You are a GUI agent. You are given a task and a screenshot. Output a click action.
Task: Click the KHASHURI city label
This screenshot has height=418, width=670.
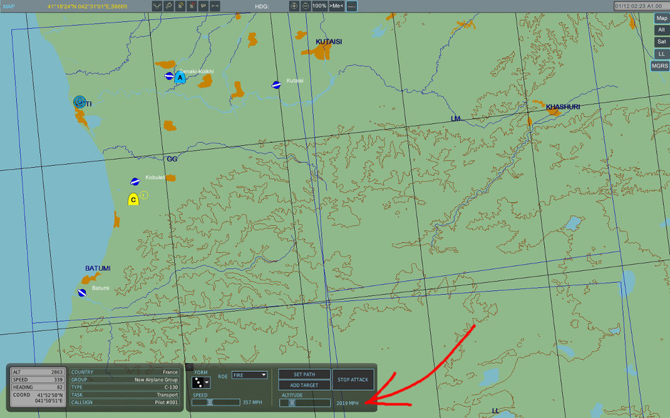point(563,106)
